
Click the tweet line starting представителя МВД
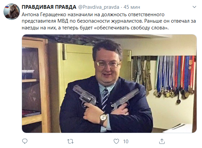pos(109,21)
